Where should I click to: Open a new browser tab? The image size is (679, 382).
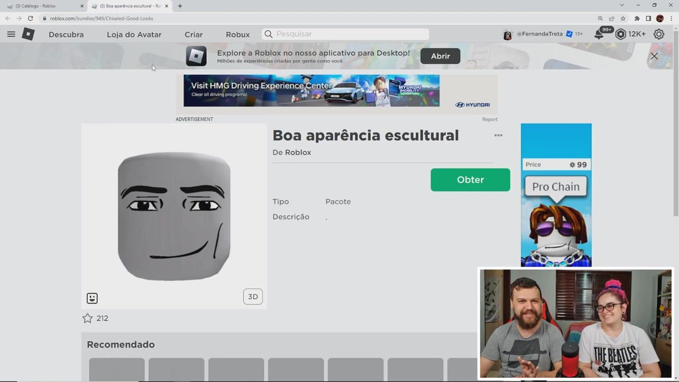[180, 6]
